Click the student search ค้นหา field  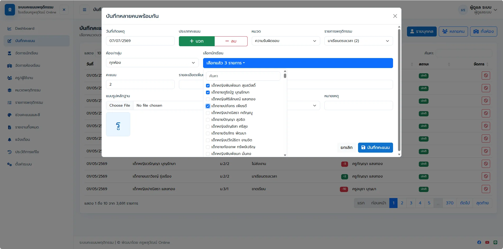(x=243, y=76)
